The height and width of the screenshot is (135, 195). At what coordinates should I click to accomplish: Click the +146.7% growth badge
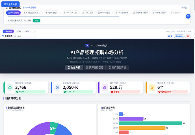(x=78, y=92)
